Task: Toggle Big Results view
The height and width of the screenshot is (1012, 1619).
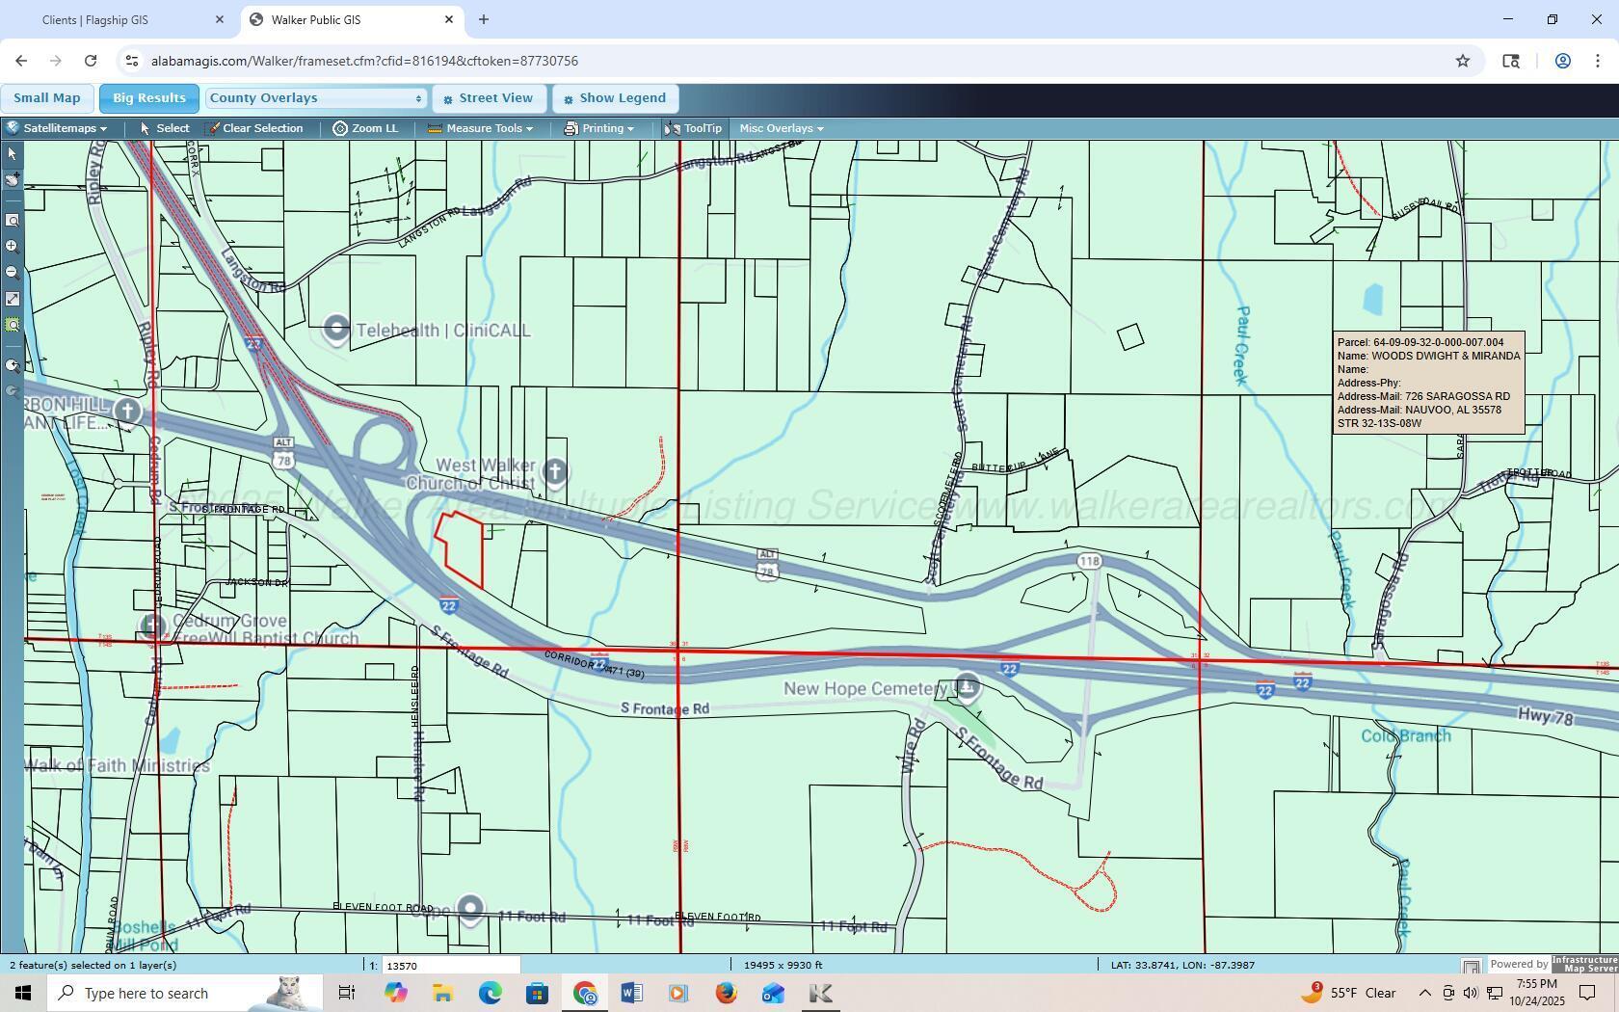Action: coord(148,98)
